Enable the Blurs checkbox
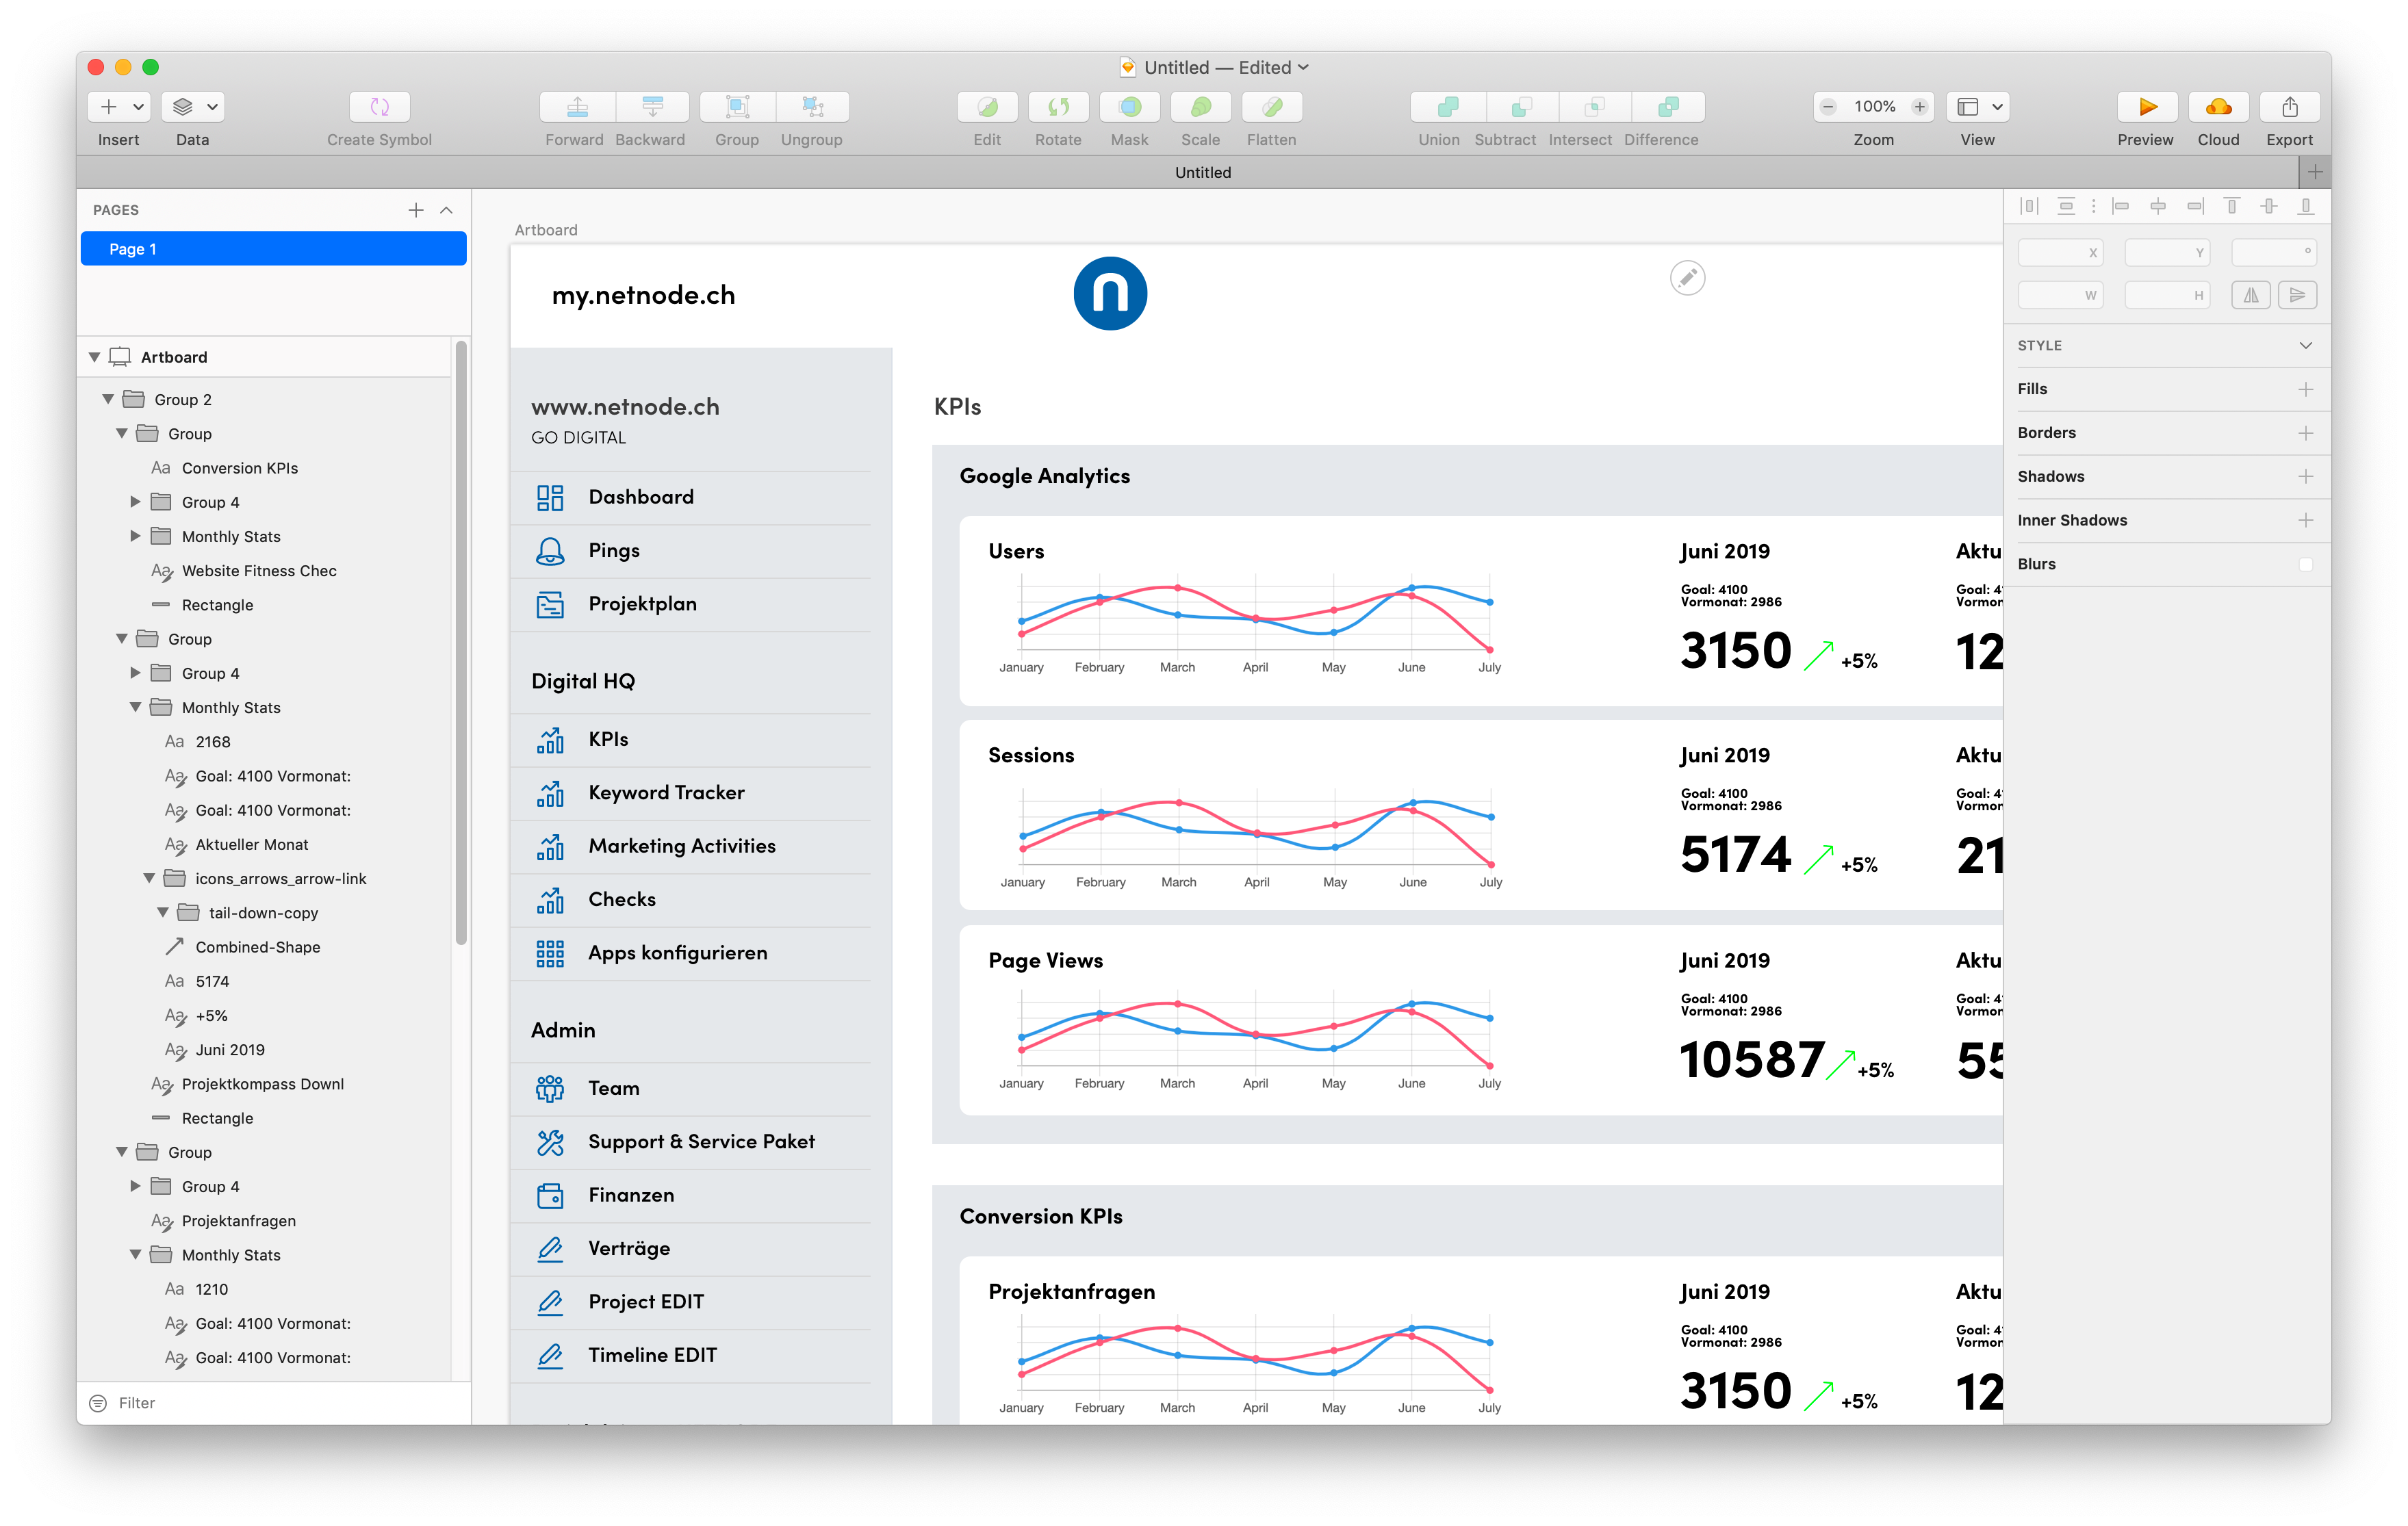 [x=2305, y=564]
